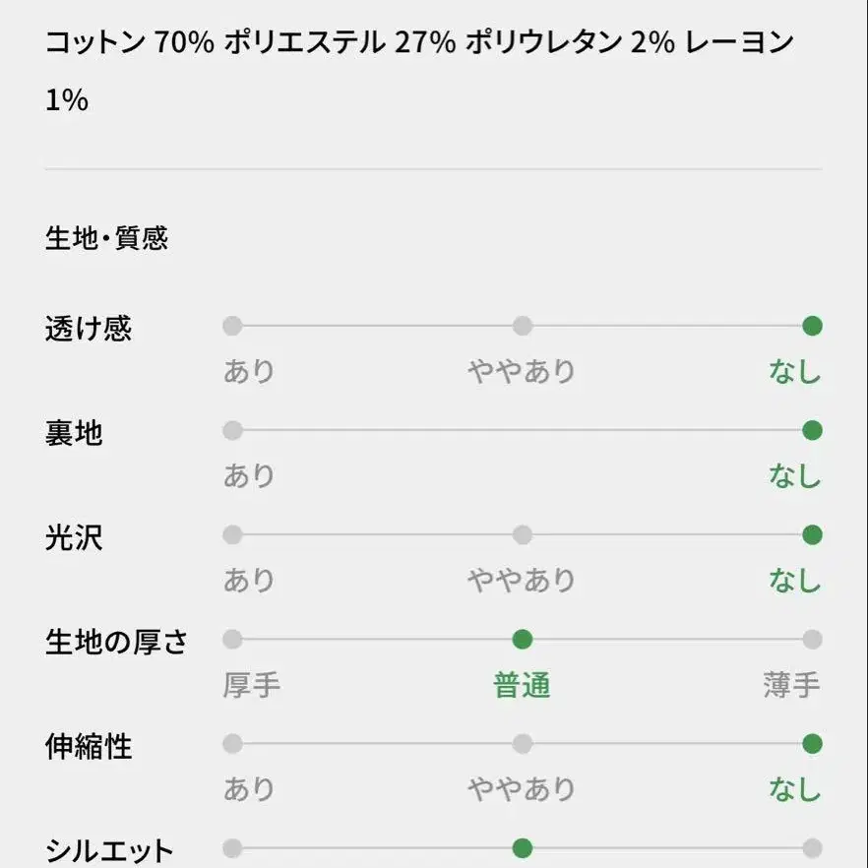The height and width of the screenshot is (868, 868).
Task: Choose the 薄手 dot for 生地の厚さ
Action: 812,640
